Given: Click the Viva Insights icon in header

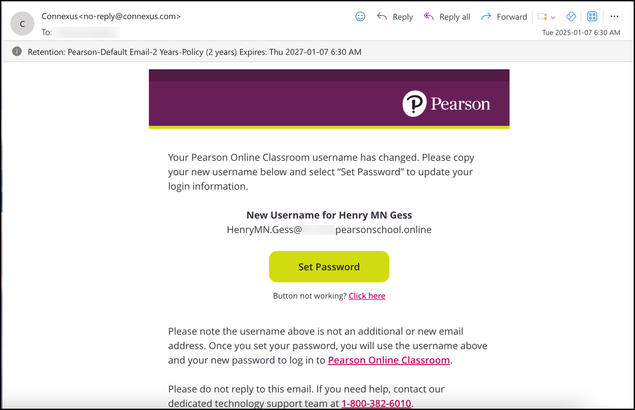Looking at the screenshot, I should click(x=571, y=17).
